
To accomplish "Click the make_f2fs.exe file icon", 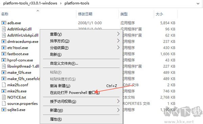I will click(x=4, y=73).
